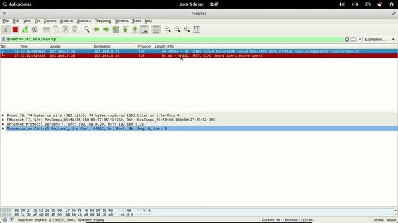398x223 pixels.
Task: Jump to the last packet
Action: [x=135, y=29]
